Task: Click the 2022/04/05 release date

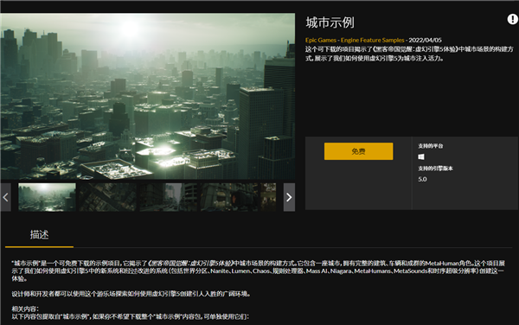Action: pos(425,40)
